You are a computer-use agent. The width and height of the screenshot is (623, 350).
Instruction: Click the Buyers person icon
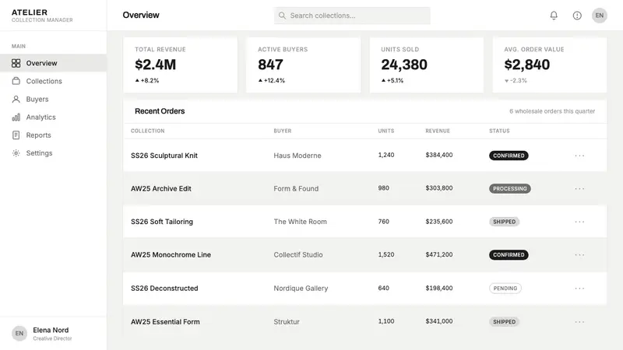[16, 100]
